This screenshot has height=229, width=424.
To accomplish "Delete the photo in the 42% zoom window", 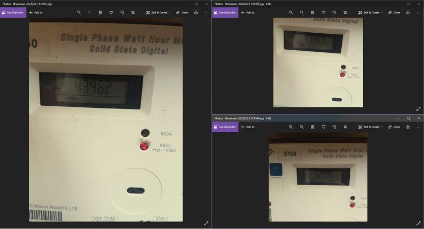I will pyautogui.click(x=312, y=13).
